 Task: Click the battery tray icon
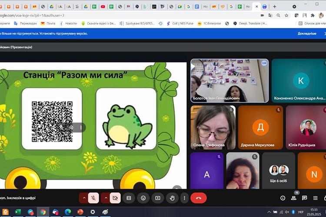tap(275, 212)
